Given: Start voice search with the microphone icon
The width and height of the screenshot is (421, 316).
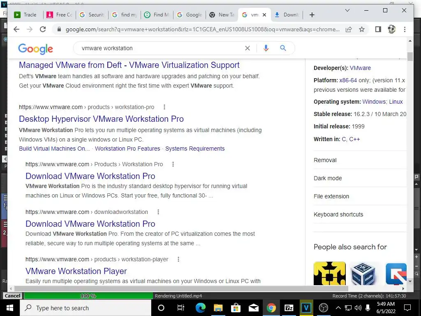Looking at the screenshot, I should tap(266, 48).
